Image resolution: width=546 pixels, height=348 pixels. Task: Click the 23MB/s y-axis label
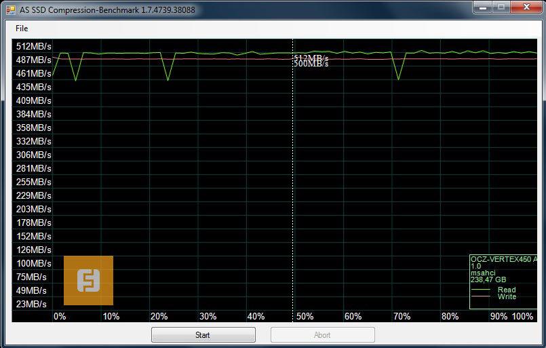31,304
